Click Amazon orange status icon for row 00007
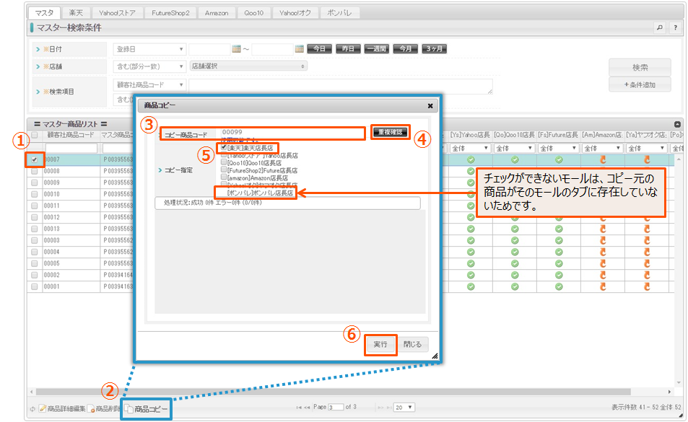 tap(603, 159)
